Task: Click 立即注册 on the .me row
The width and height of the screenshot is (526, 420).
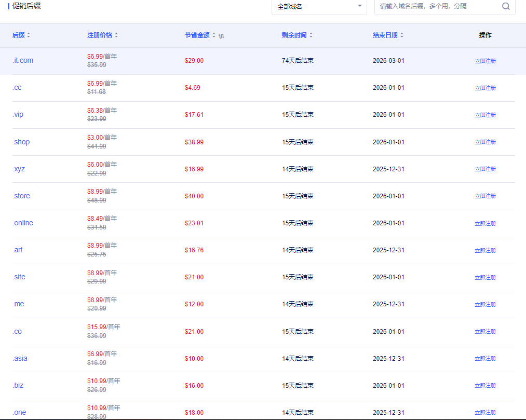Action: pos(485,304)
